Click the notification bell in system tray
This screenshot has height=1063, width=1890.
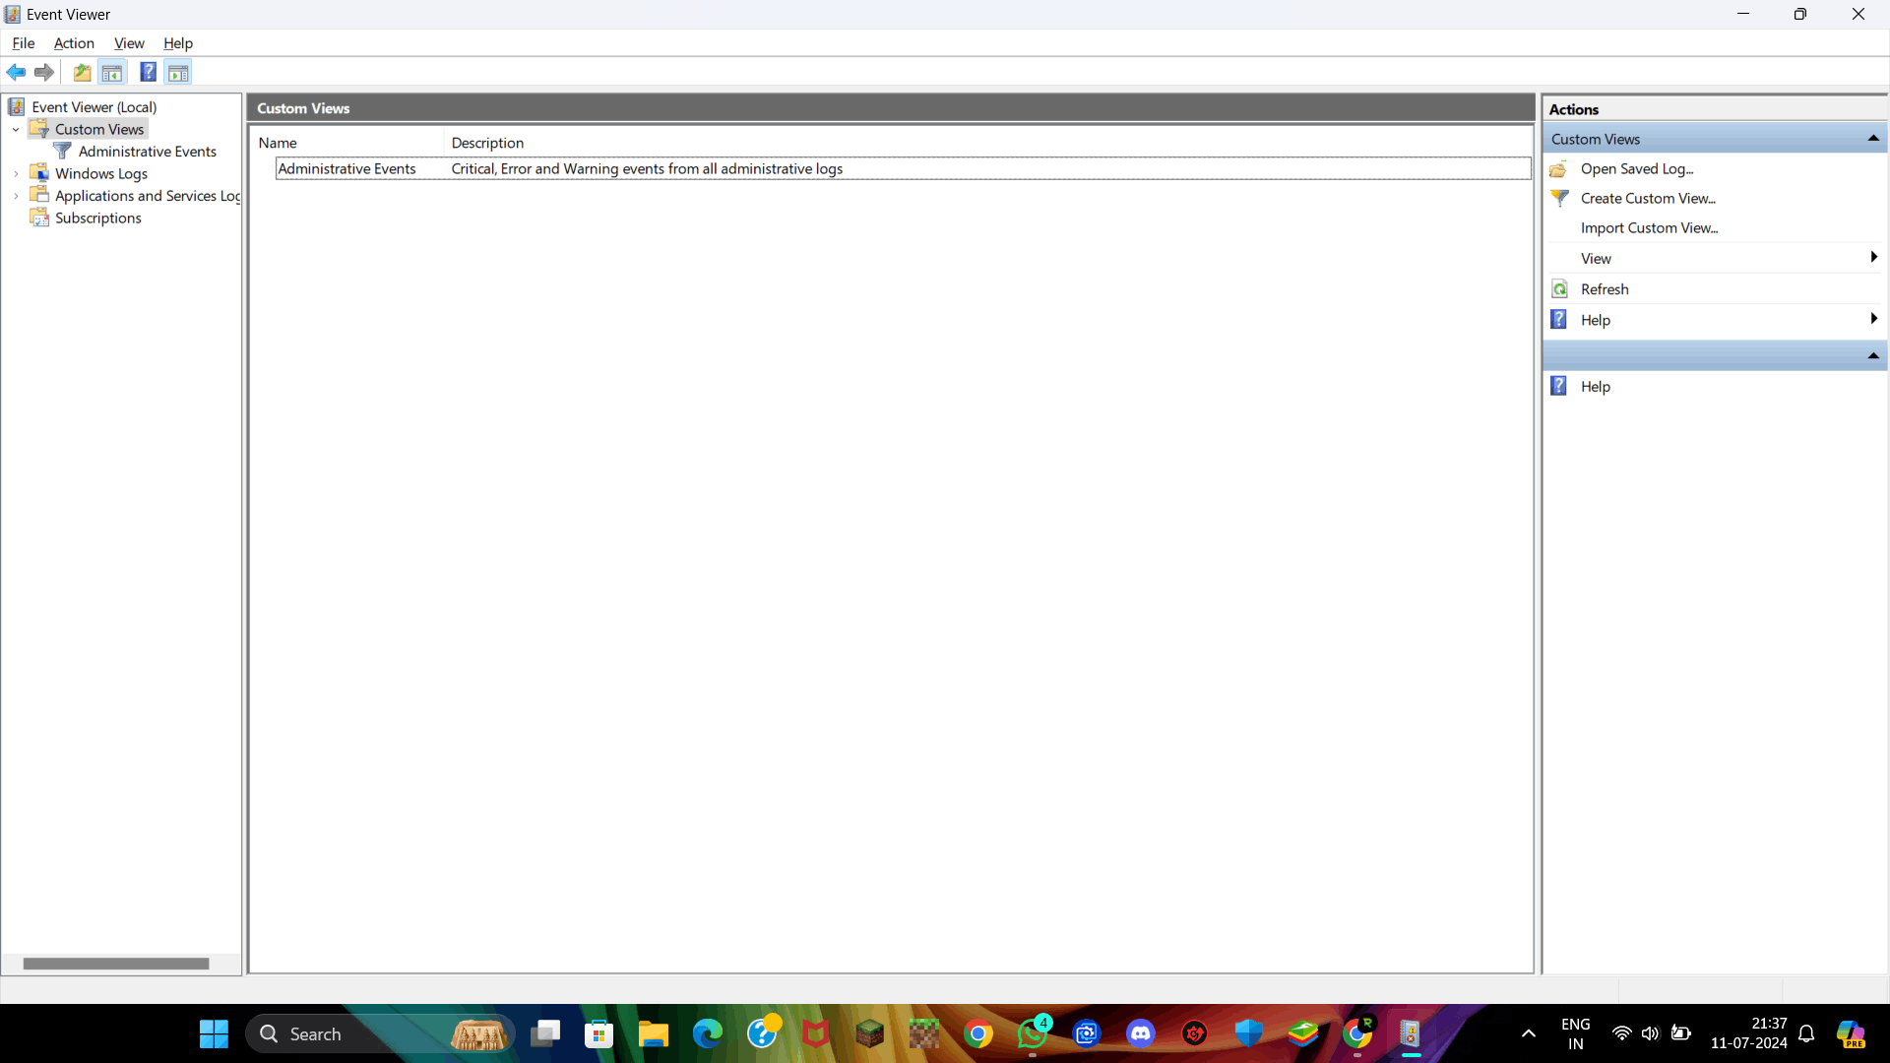1807,1033
